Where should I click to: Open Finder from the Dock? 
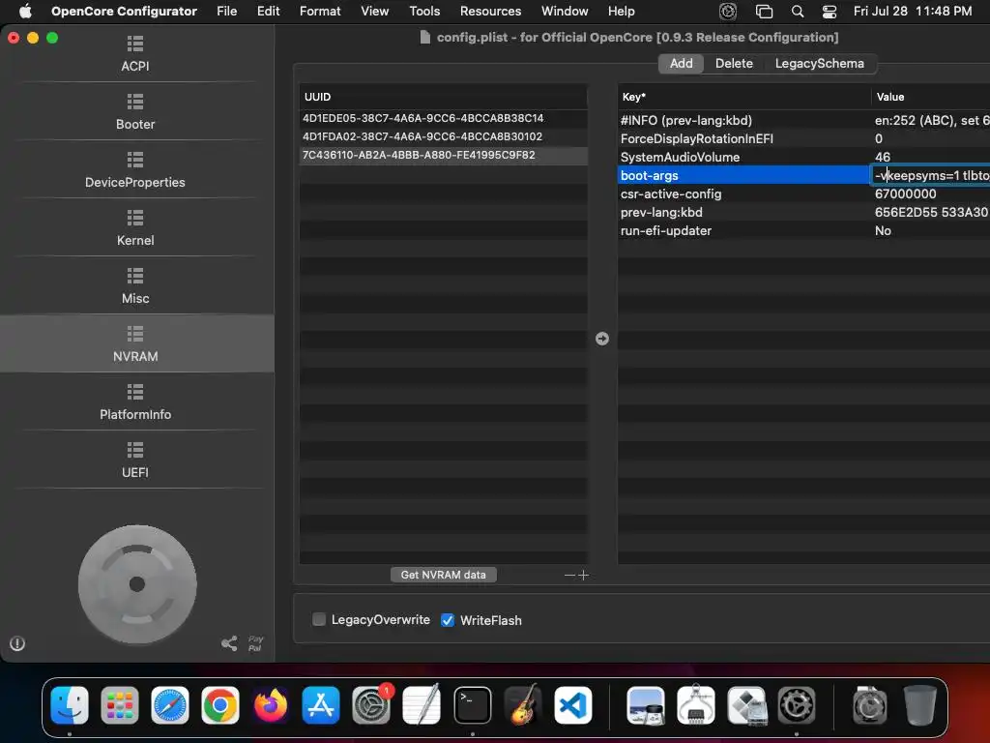[x=70, y=705]
